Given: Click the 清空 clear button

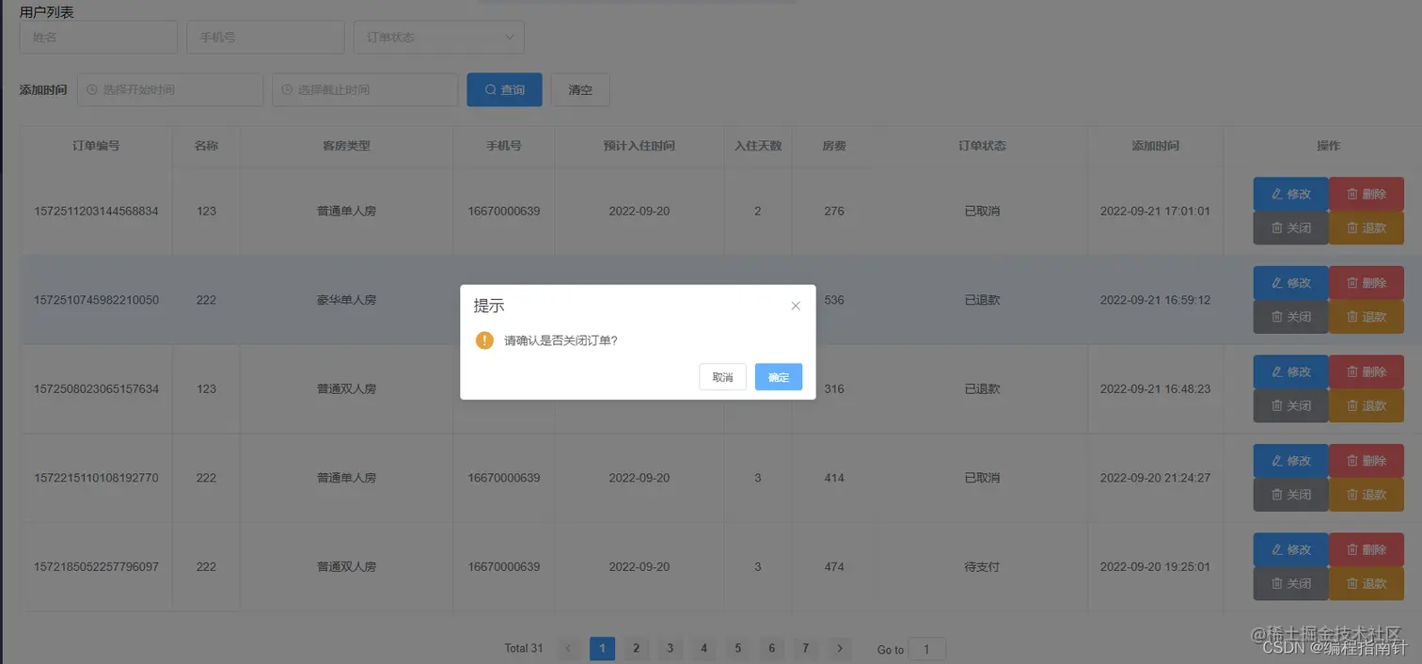Looking at the screenshot, I should pyautogui.click(x=580, y=90).
